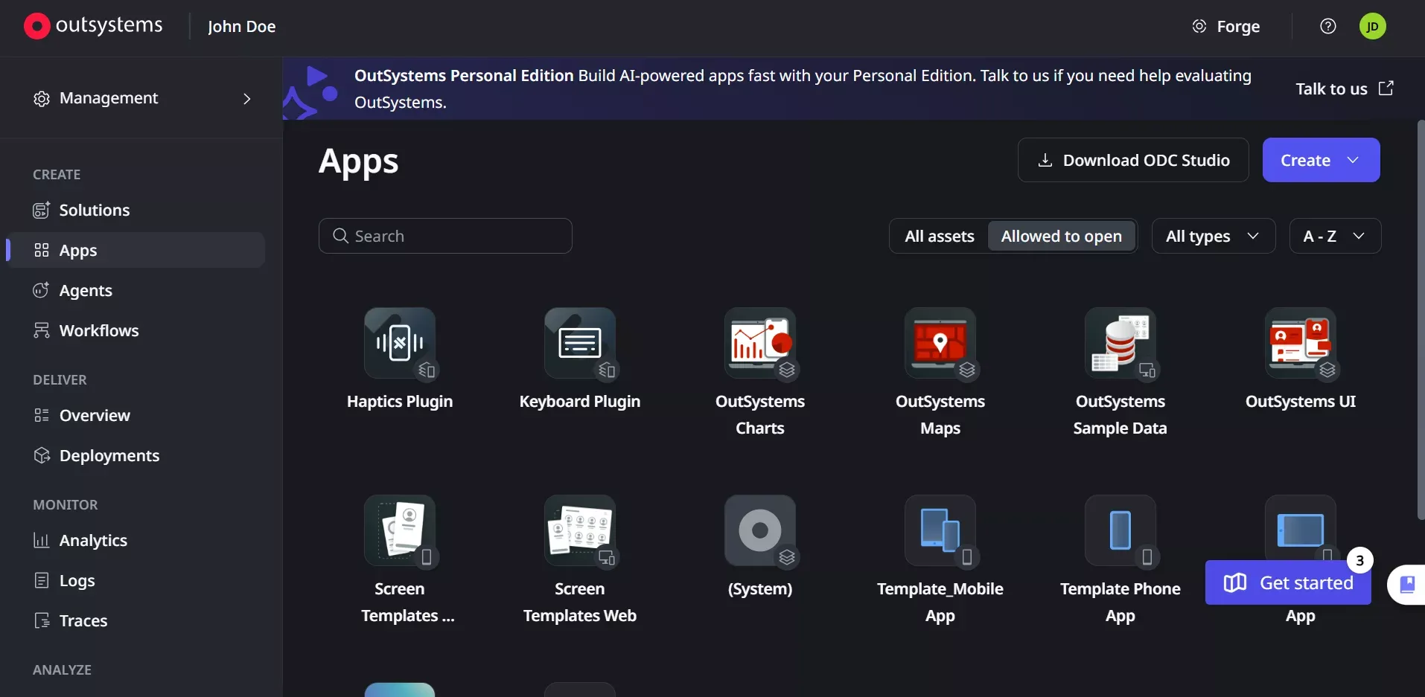Click the Haptics Plugin label

click(x=400, y=402)
